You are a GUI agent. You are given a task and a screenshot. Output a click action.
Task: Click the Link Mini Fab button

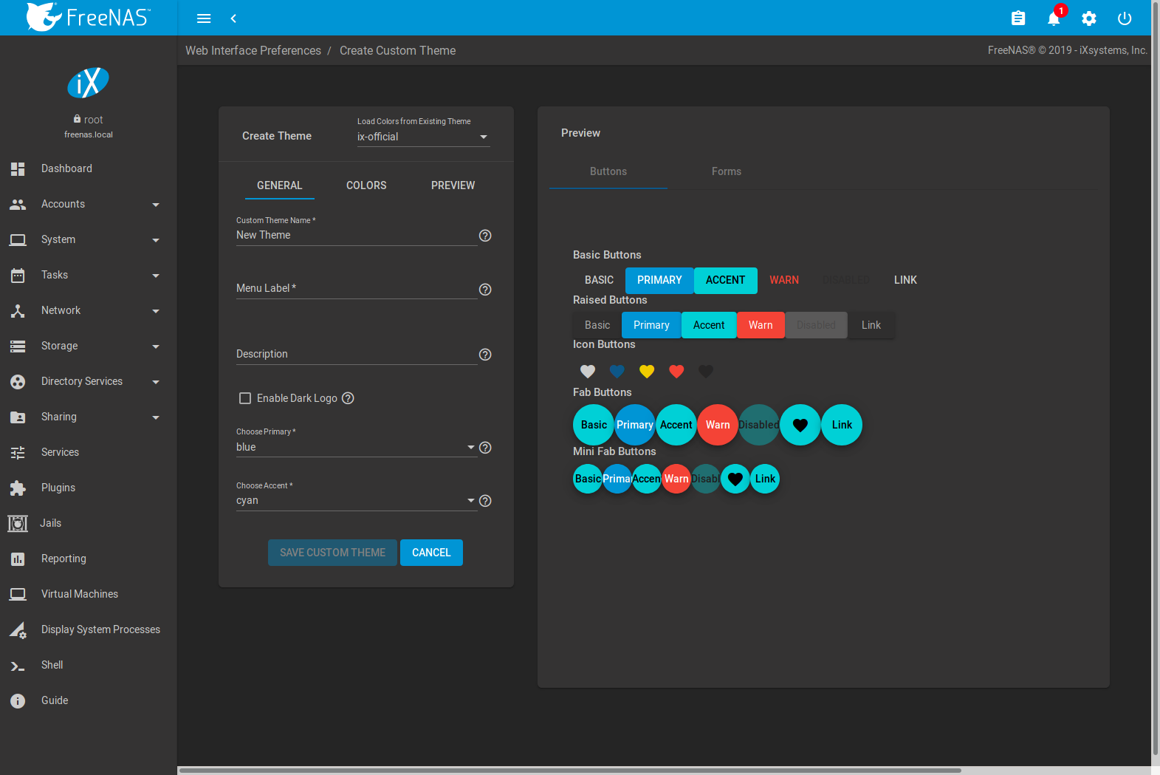point(765,479)
